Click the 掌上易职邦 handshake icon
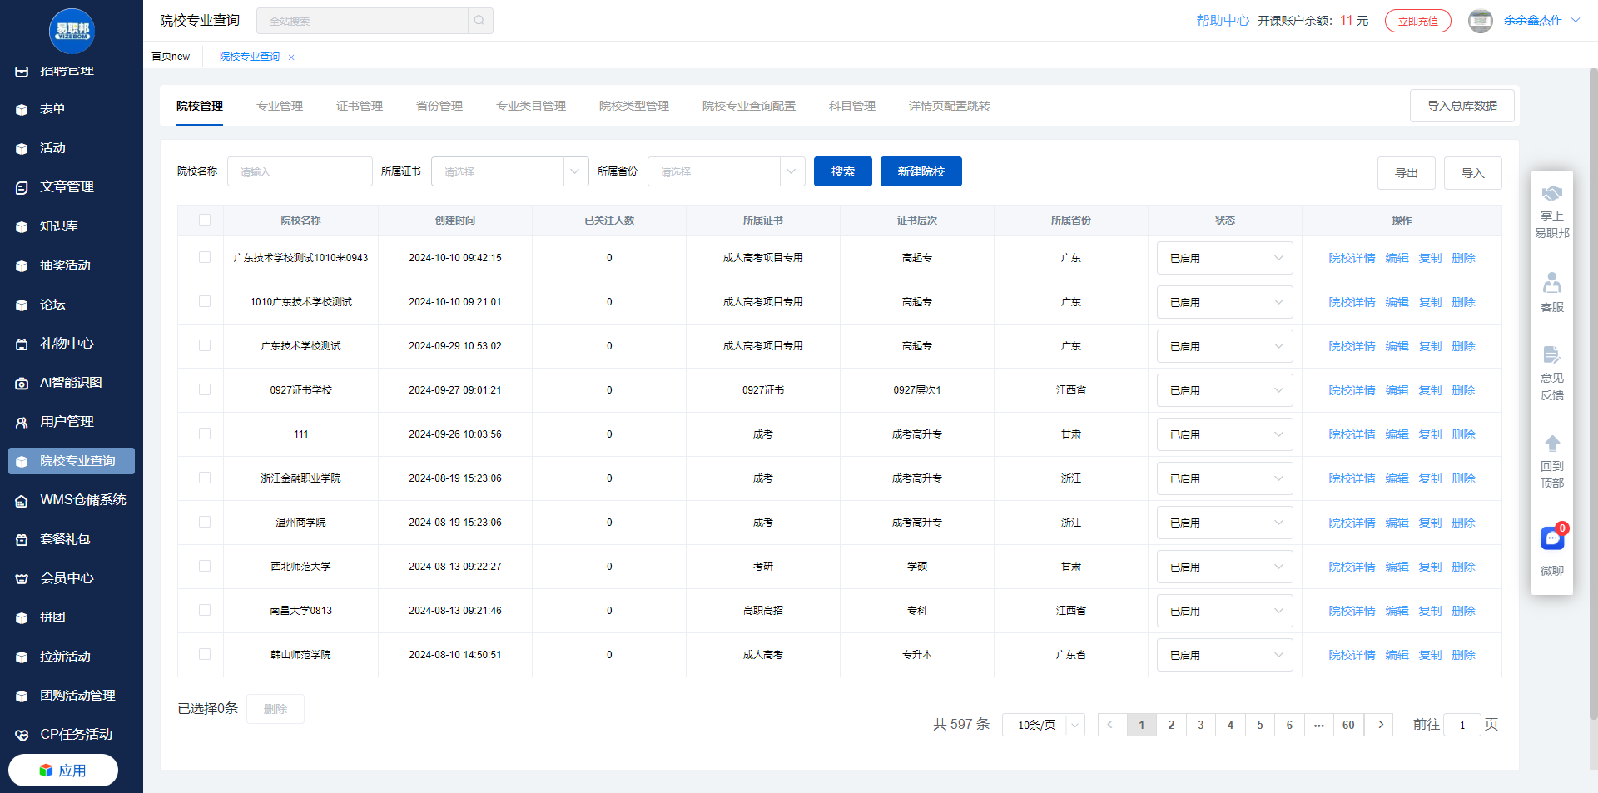Screen dimensions: 1598x793 pos(1551,194)
